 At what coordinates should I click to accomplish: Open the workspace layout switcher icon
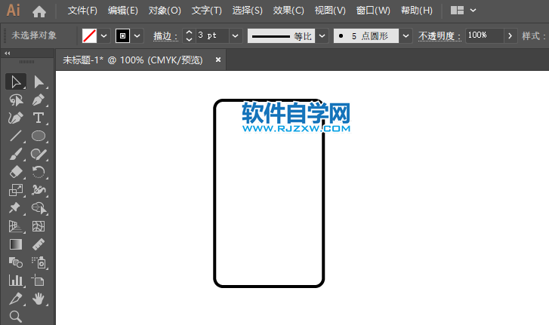coord(457,11)
